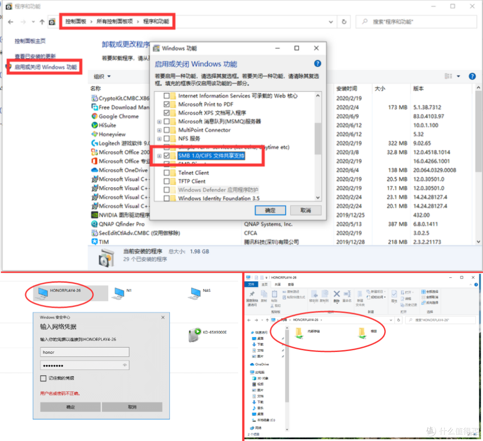The image size is (483, 441).
Task: Open the 文件 tab in Explorer
Action: 251,284
